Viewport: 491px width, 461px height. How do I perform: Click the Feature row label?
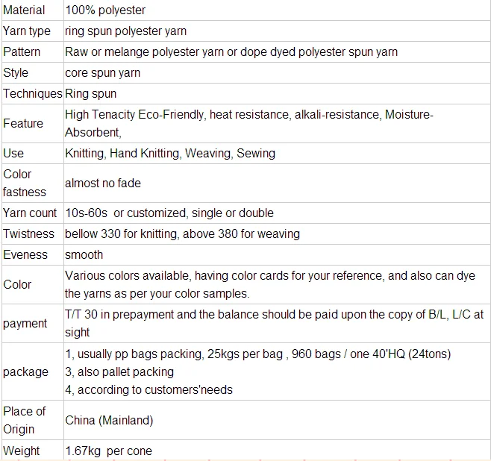tap(23, 123)
